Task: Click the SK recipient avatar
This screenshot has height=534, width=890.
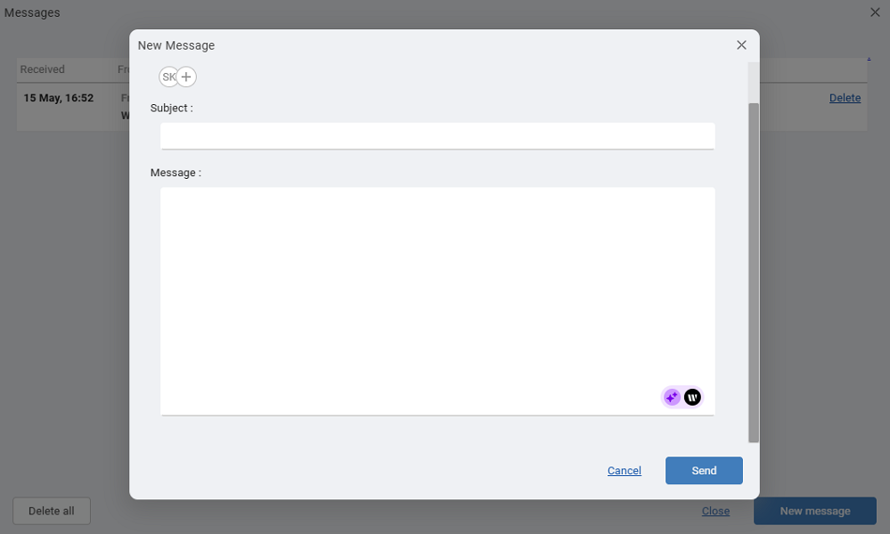Action: [168, 77]
